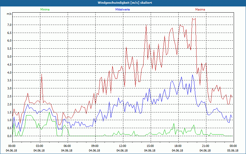
Task: Select the red 'Maxima' legend label
Action: [200, 10]
